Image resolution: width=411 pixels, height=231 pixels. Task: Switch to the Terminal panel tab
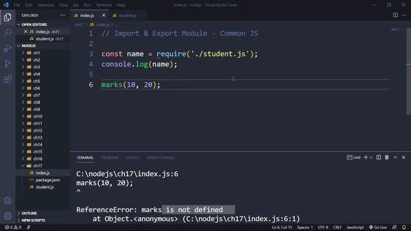(x=85, y=158)
